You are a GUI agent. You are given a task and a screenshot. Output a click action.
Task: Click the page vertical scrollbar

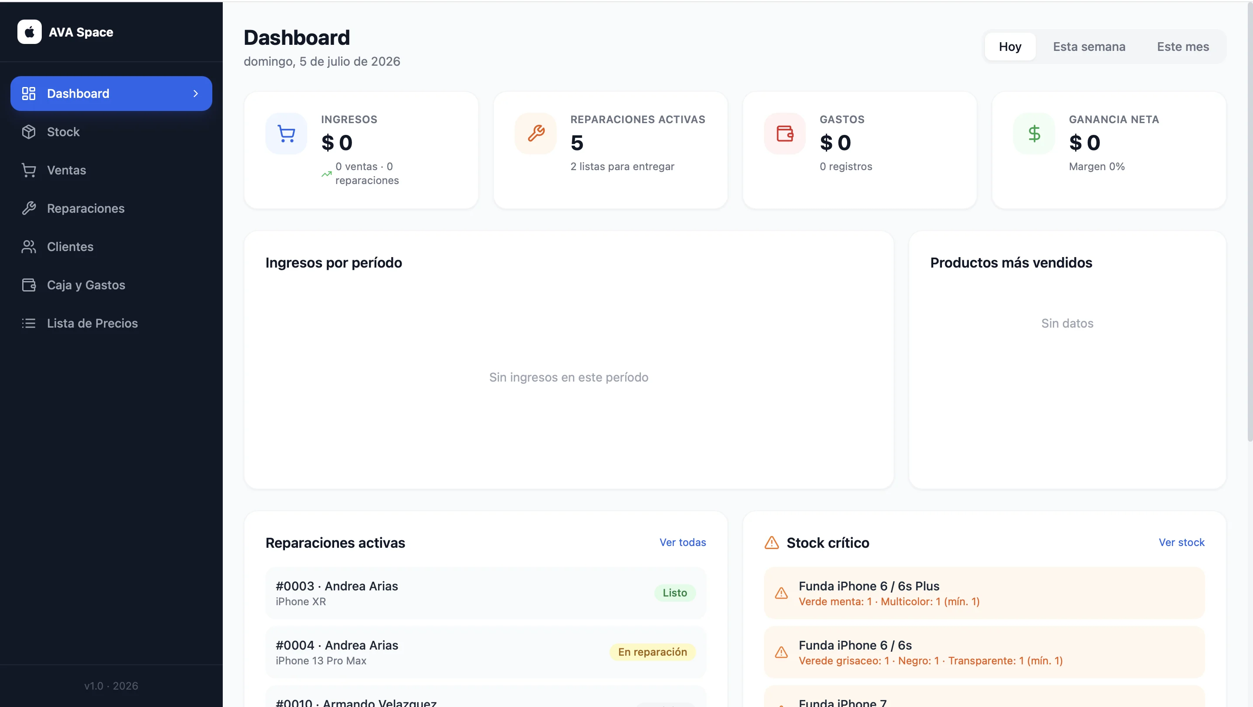(x=1250, y=221)
